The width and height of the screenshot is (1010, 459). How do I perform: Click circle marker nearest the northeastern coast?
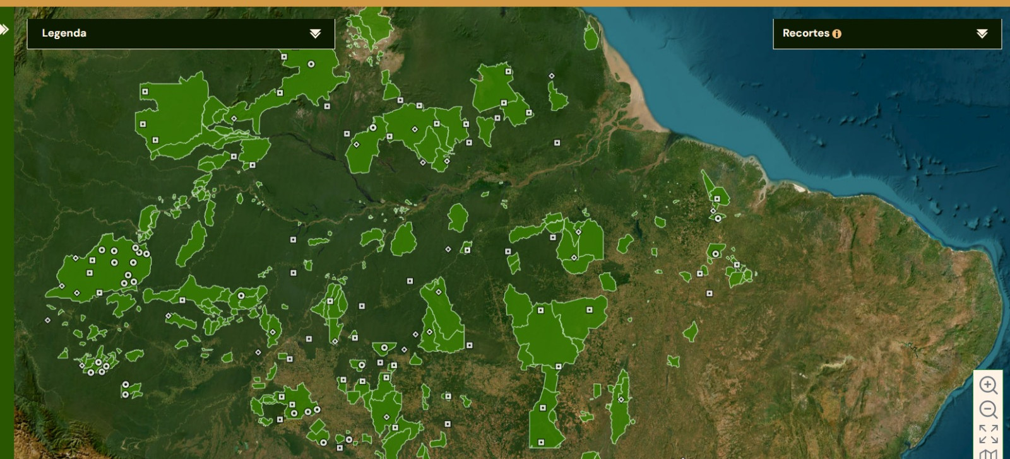click(718, 219)
